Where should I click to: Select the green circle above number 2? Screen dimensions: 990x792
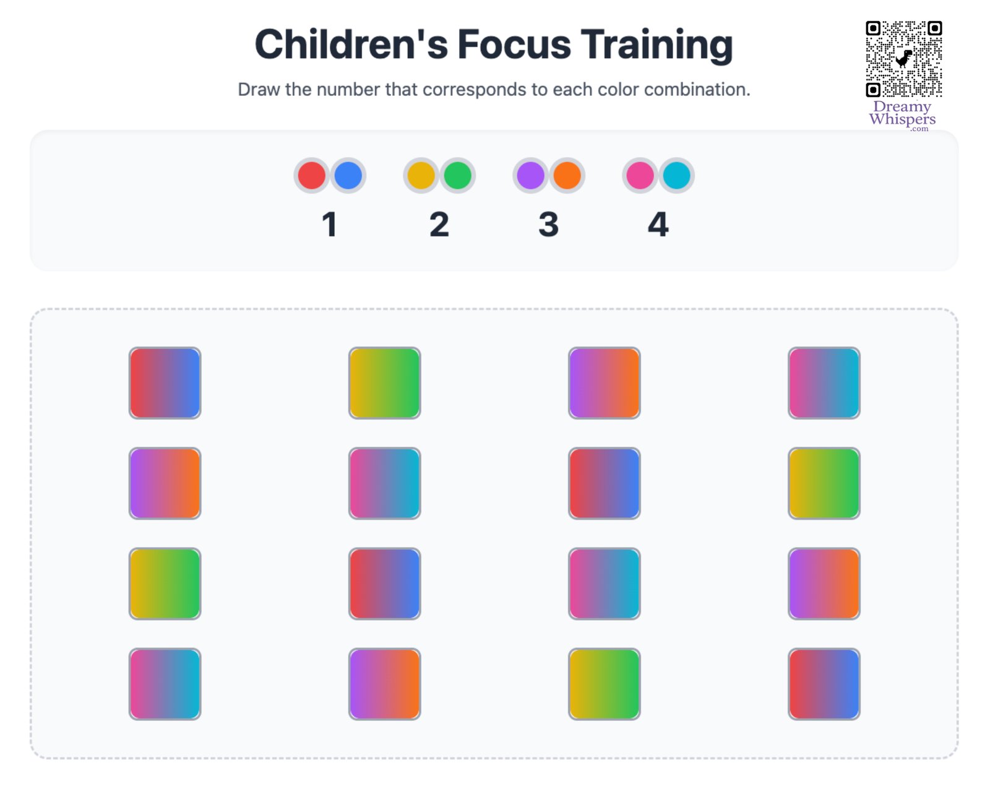(457, 176)
